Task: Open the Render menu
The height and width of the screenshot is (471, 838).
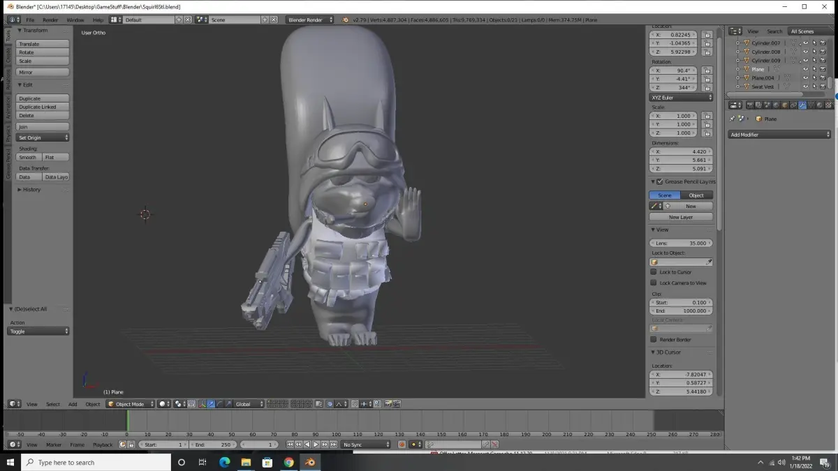Action: (50, 20)
